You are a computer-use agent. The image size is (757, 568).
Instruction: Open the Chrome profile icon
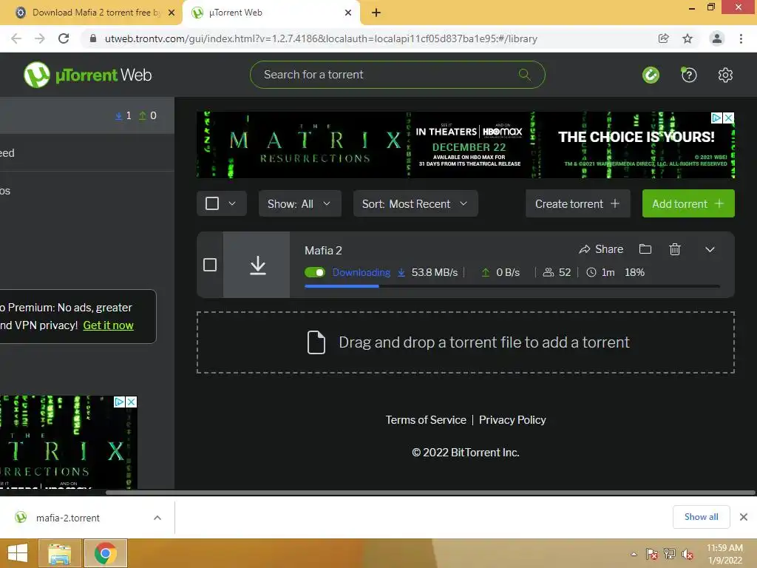pyautogui.click(x=717, y=38)
